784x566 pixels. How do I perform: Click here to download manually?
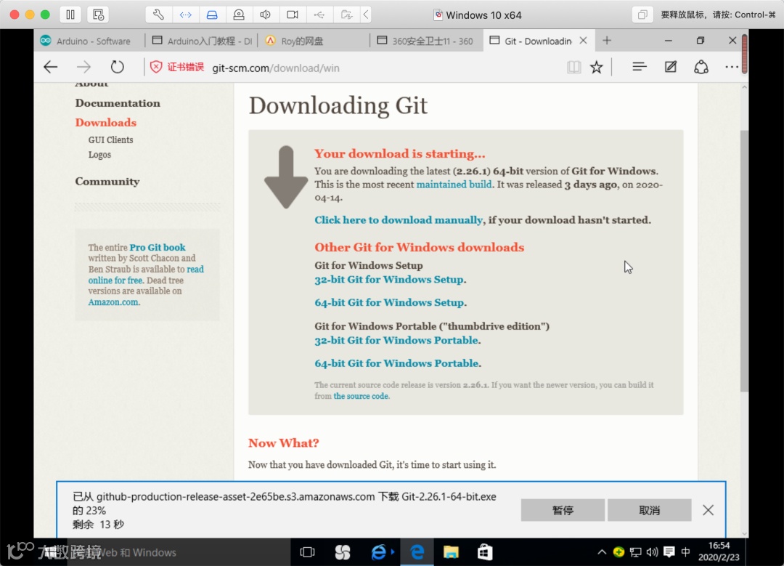[x=399, y=220]
